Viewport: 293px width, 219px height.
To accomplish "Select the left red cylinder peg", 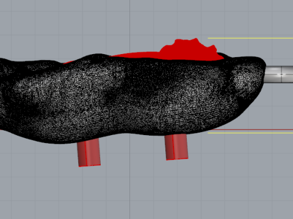I will 89,153.
